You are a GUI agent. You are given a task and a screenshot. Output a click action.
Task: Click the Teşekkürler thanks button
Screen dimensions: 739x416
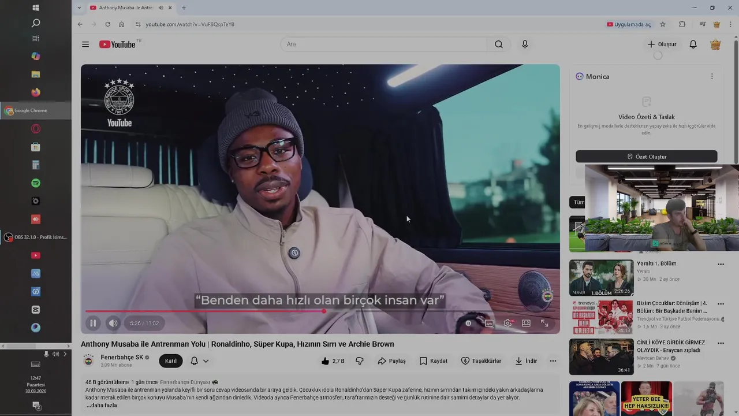(x=481, y=361)
